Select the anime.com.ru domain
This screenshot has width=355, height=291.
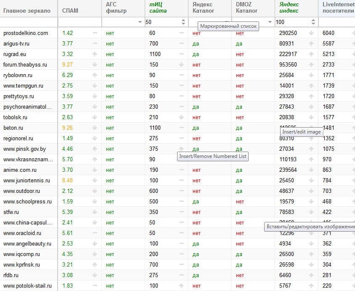pos(20,170)
